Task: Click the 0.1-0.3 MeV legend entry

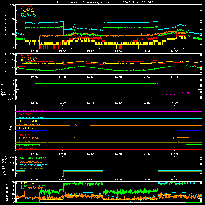Action: pos(29,55)
